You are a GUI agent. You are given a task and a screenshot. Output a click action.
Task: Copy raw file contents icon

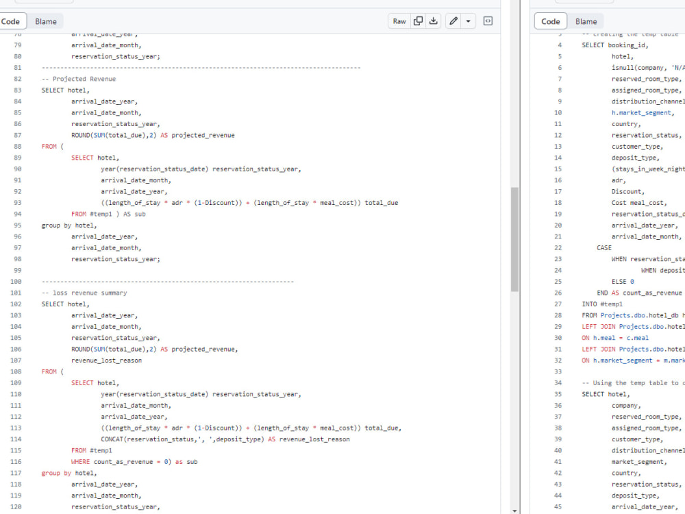[x=418, y=21]
